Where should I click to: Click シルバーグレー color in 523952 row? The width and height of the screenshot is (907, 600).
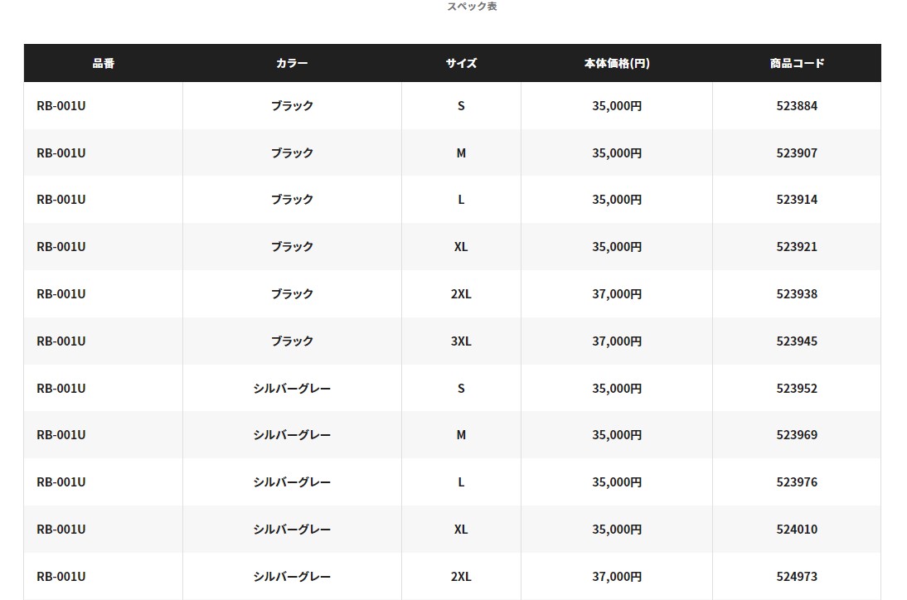292,389
